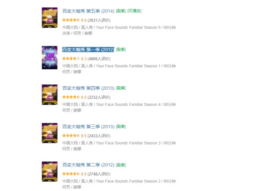Click the Season 5 poster thumbnail

50,17
